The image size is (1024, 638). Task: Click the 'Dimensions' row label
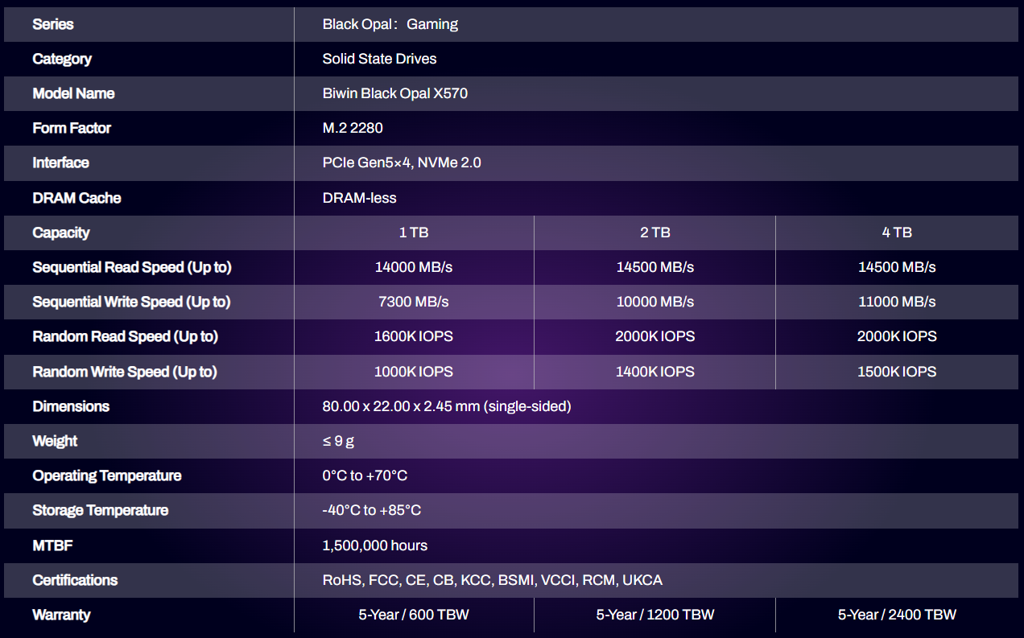(x=71, y=406)
